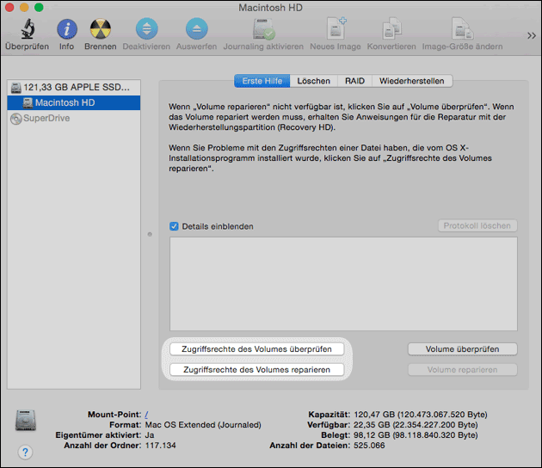Switch to the Erste Hilfe tab
This screenshot has height=468, width=542.
coord(262,81)
